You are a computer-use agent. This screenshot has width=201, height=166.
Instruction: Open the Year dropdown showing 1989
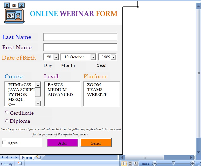click(113, 57)
